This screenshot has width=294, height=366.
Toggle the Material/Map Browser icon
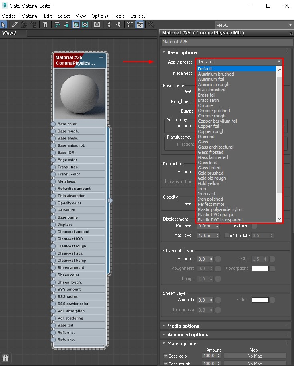pos(130,24)
